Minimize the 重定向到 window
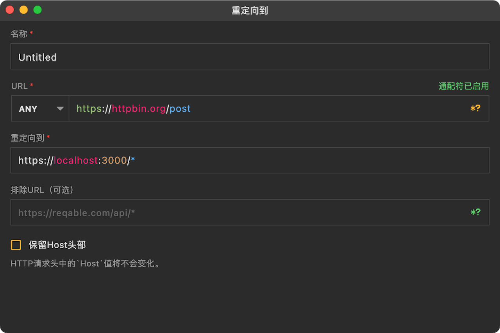The width and height of the screenshot is (500, 333). [23, 10]
